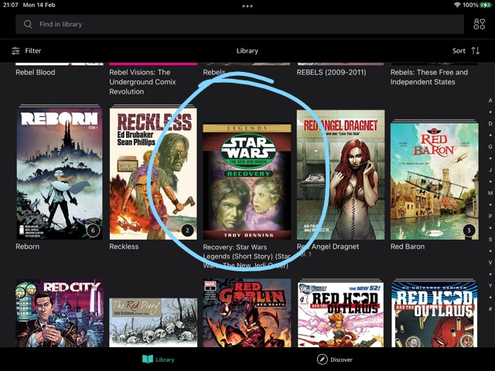Tap the Library book icon
Screen dimensions: 495x371
[x=148, y=359]
